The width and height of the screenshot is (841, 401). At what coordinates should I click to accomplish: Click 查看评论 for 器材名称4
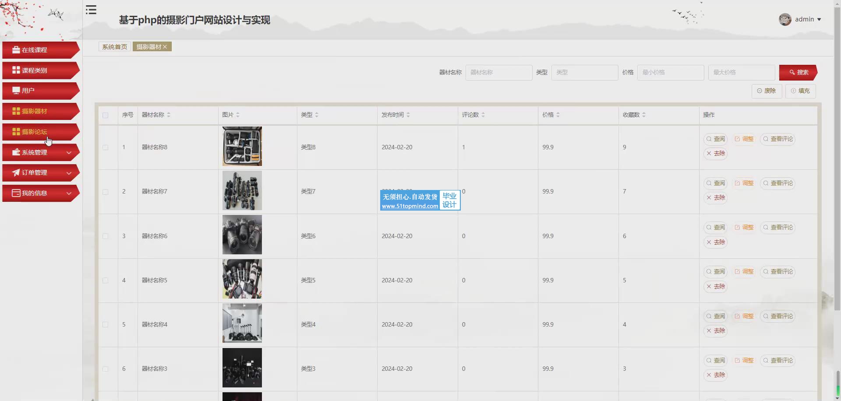(778, 316)
